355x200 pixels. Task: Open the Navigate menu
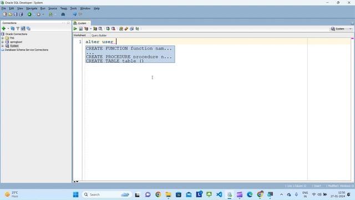32,8
